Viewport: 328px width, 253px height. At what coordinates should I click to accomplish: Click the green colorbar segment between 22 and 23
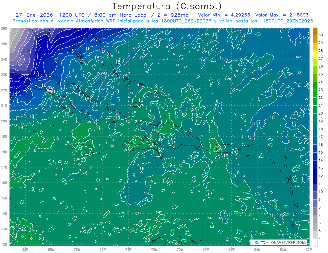[315, 94]
